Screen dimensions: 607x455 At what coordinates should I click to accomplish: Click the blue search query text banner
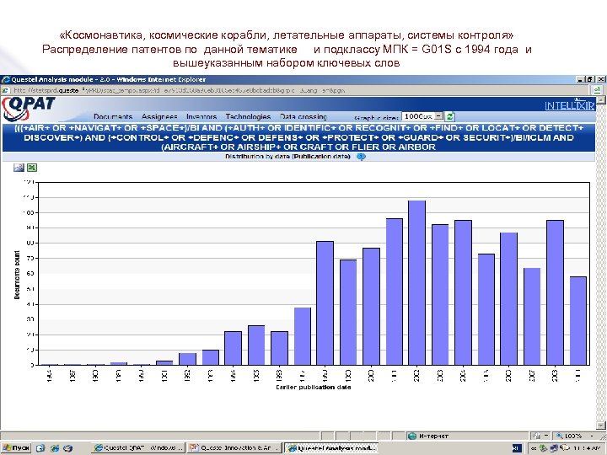[x=298, y=137]
